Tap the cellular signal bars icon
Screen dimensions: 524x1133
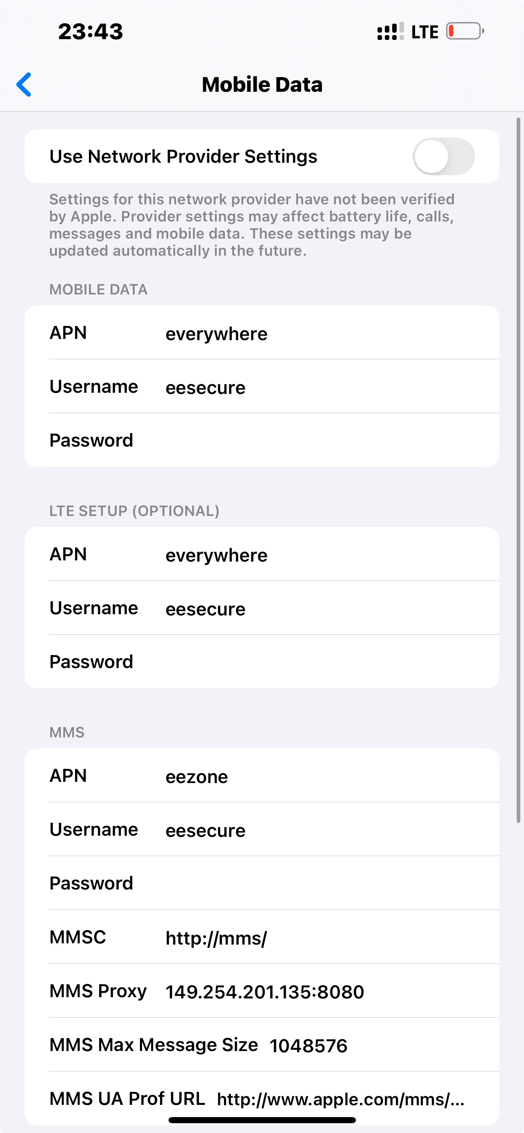(390, 31)
